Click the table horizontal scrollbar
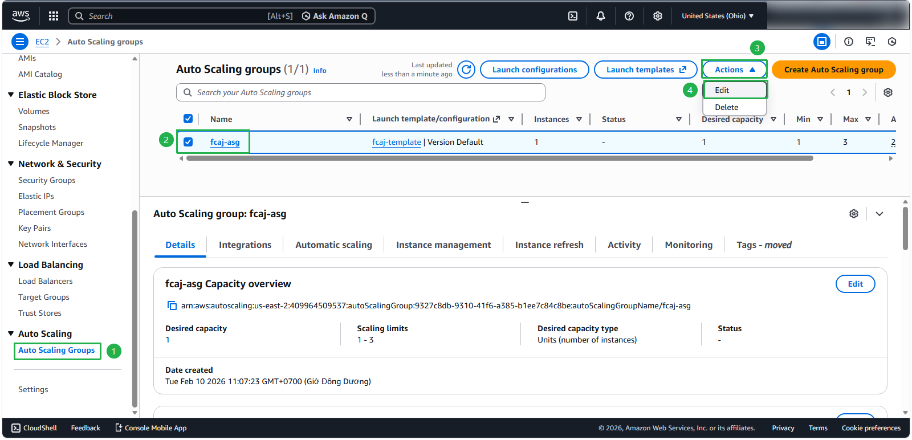This screenshot has width=912, height=440. point(499,158)
